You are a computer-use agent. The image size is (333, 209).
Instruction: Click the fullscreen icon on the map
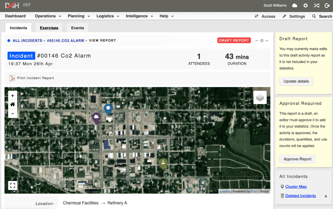click(x=12, y=185)
